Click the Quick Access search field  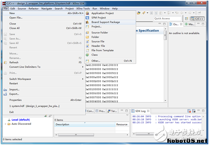[x=168, y=18]
